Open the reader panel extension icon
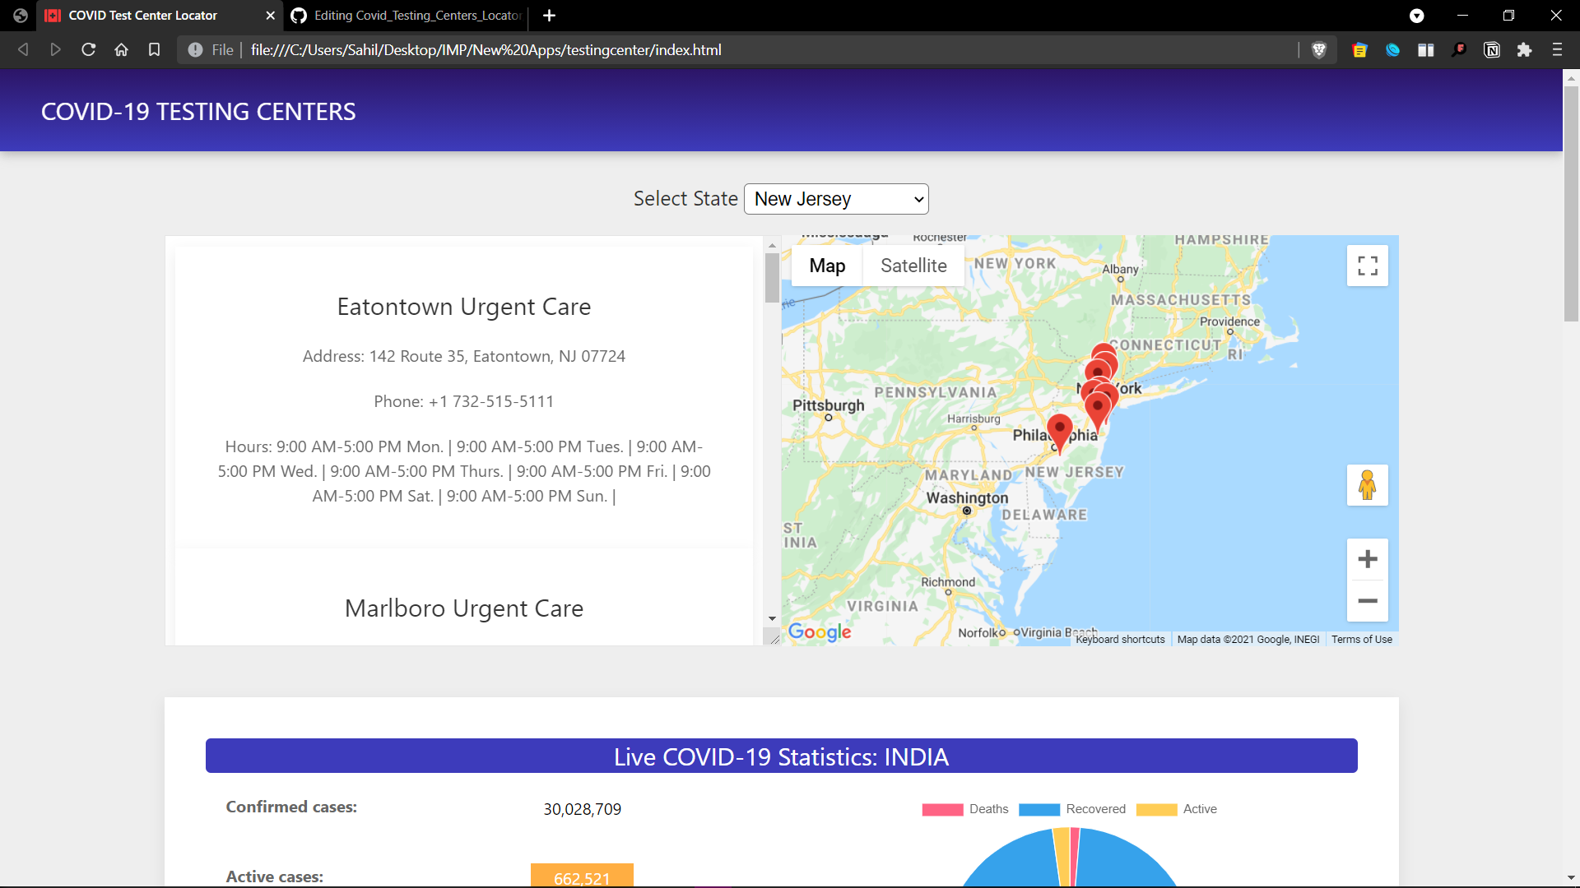This screenshot has width=1580, height=888. coord(1425,50)
